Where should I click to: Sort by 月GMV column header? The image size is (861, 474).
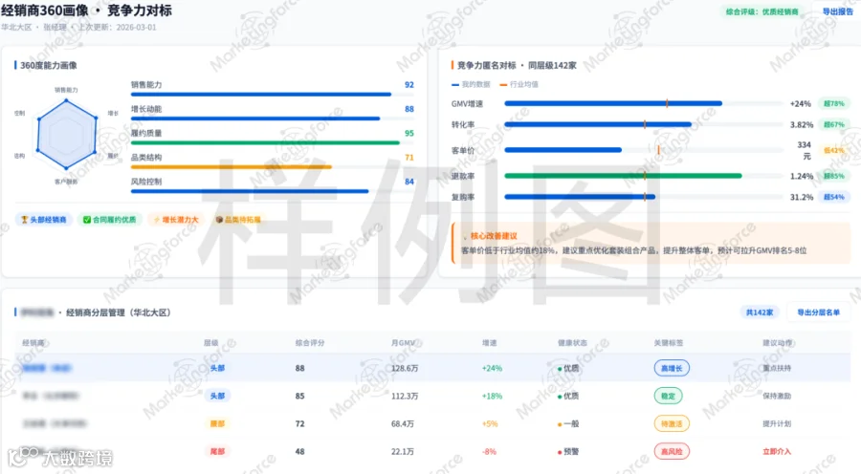coord(403,343)
